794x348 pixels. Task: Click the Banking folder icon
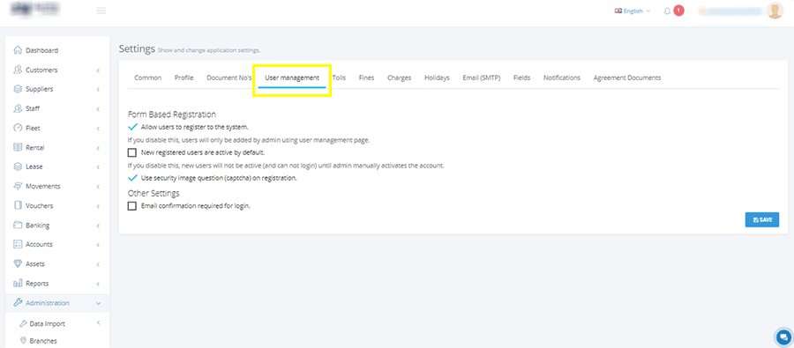[18, 225]
